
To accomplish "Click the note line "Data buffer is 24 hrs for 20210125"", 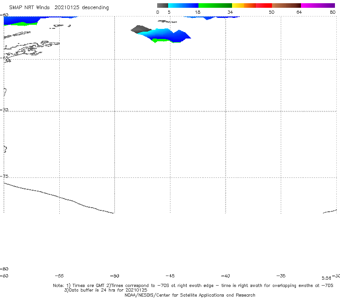I will tap(106, 290).
